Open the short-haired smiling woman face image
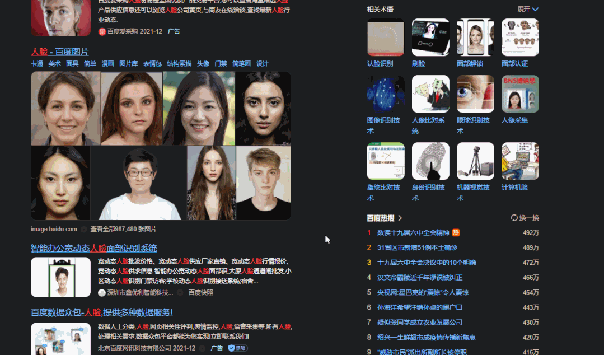The height and width of the screenshot is (355, 604). (65, 108)
